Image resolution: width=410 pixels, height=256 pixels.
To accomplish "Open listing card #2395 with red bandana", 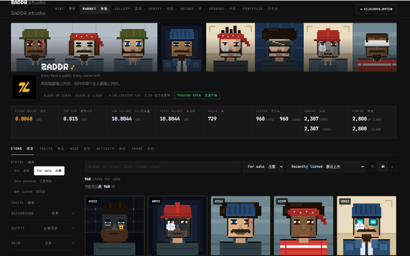I will (303, 226).
